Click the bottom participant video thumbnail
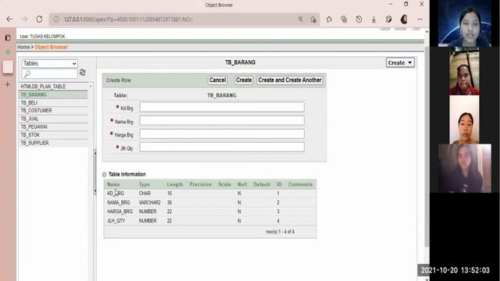Screen dimensions: 500x281 tap(465, 169)
